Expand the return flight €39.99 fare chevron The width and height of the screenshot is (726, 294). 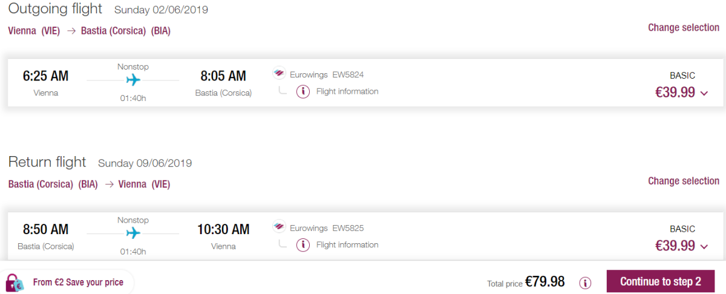tap(704, 246)
